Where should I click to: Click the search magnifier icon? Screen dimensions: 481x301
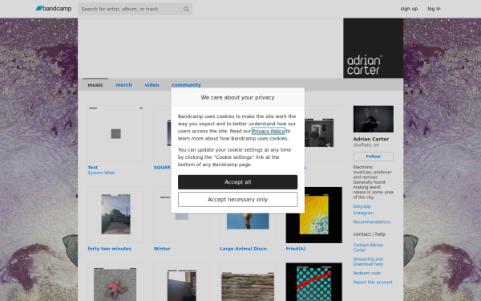pyautogui.click(x=186, y=9)
